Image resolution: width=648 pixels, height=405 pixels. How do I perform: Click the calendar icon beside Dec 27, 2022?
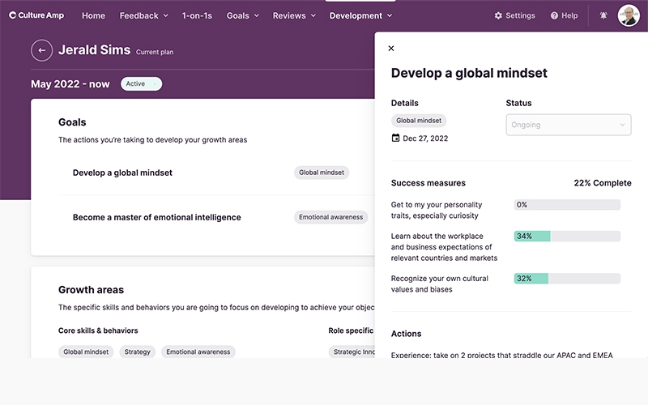tap(396, 139)
